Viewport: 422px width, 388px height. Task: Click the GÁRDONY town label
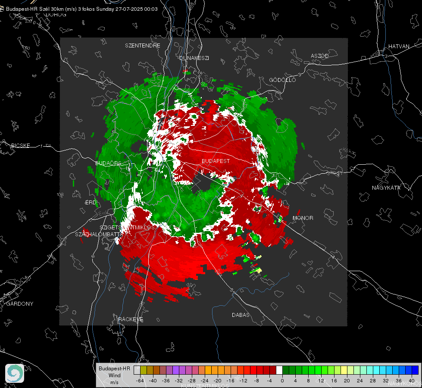(20, 304)
